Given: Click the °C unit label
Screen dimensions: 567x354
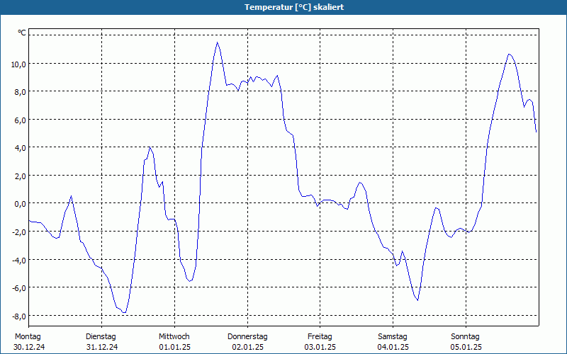Looking at the screenshot, I should [x=22, y=33].
